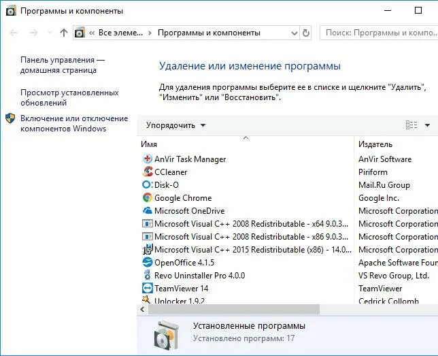438x356 pixels.
Task: Click the address bar location icon
Action: (80, 33)
